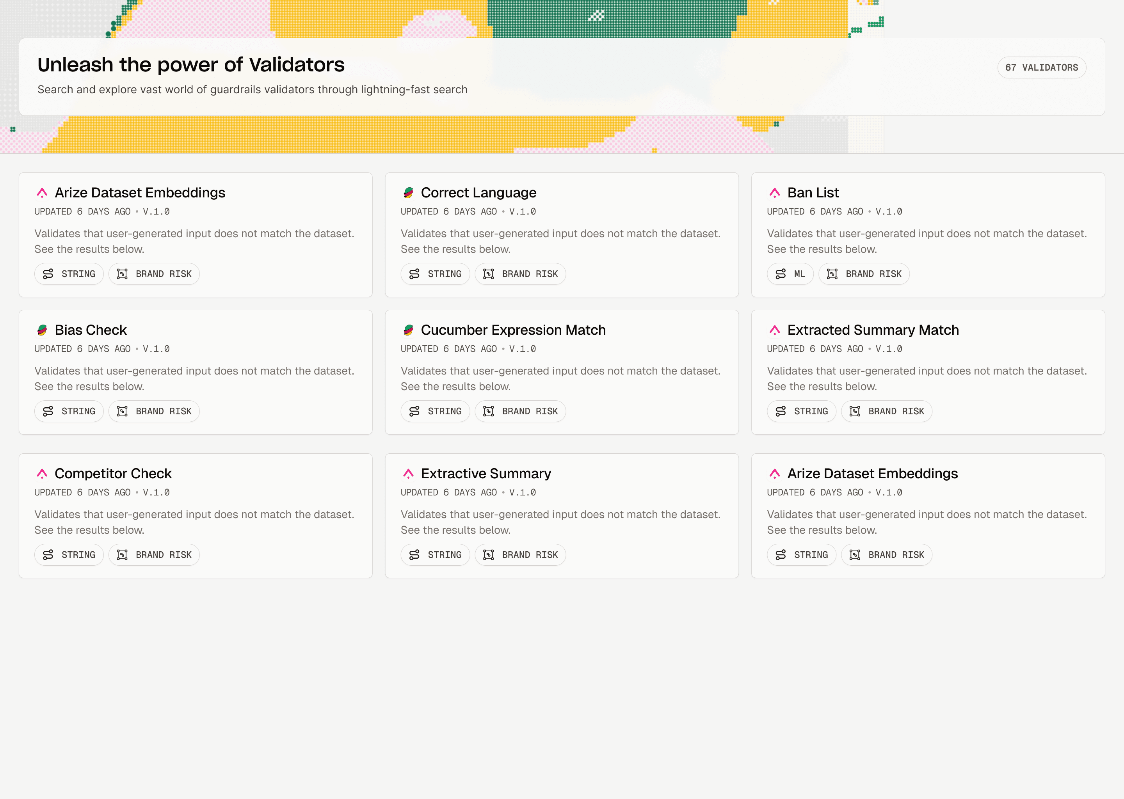Click the Extractive Summary pink arrow icon
This screenshot has height=799, width=1124.
408,474
